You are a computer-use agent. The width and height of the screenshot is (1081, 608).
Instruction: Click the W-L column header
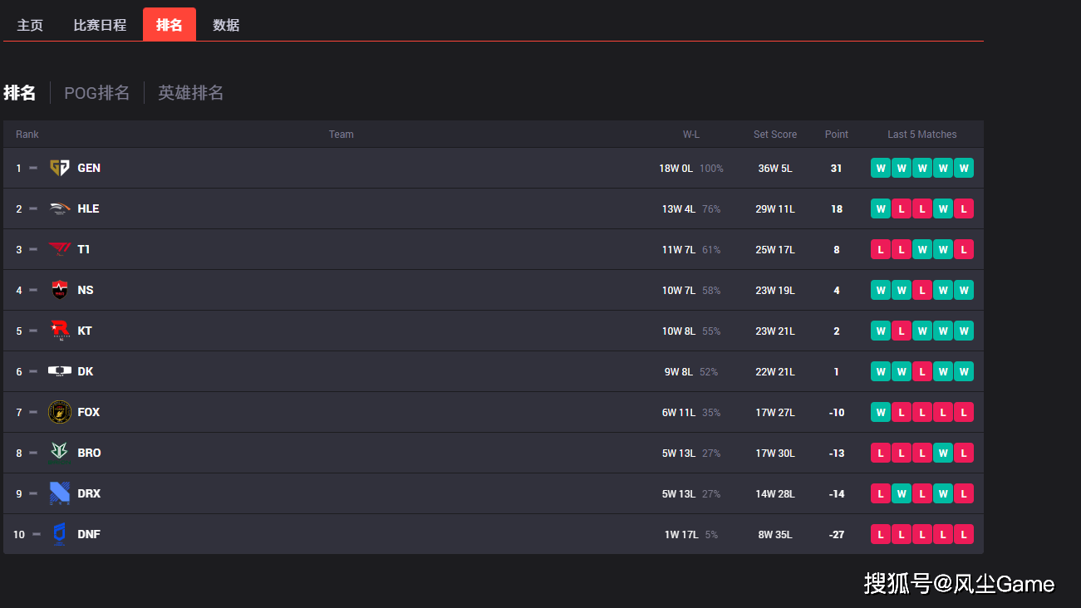pos(691,135)
